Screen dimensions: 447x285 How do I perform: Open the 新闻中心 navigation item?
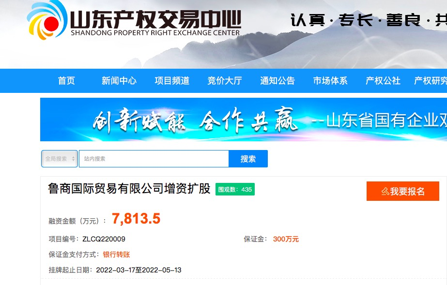[x=119, y=81]
